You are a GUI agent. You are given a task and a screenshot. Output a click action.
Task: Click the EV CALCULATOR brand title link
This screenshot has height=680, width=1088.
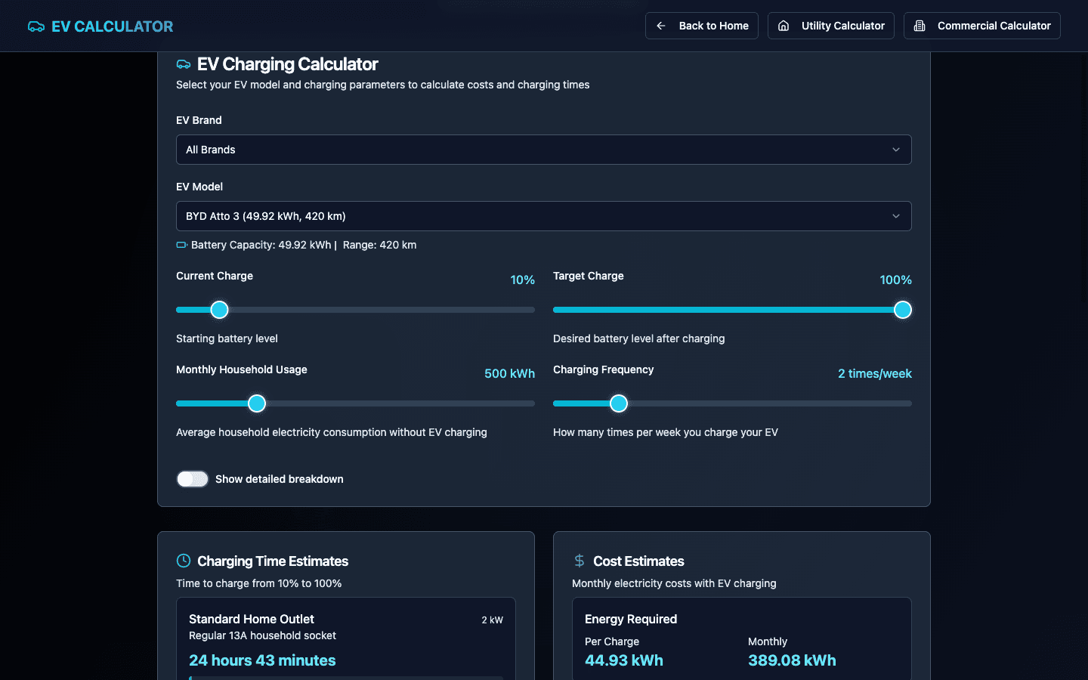point(112,26)
